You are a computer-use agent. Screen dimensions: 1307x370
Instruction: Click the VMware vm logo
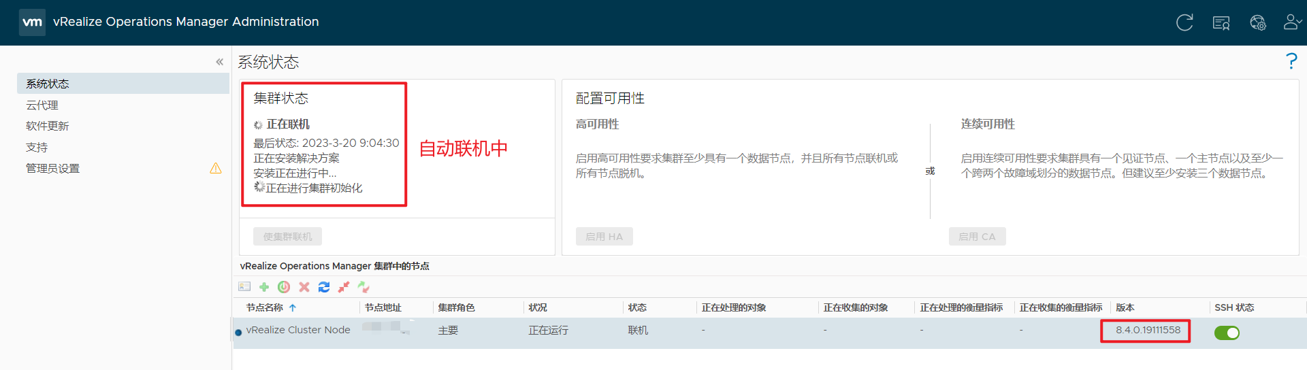32,22
